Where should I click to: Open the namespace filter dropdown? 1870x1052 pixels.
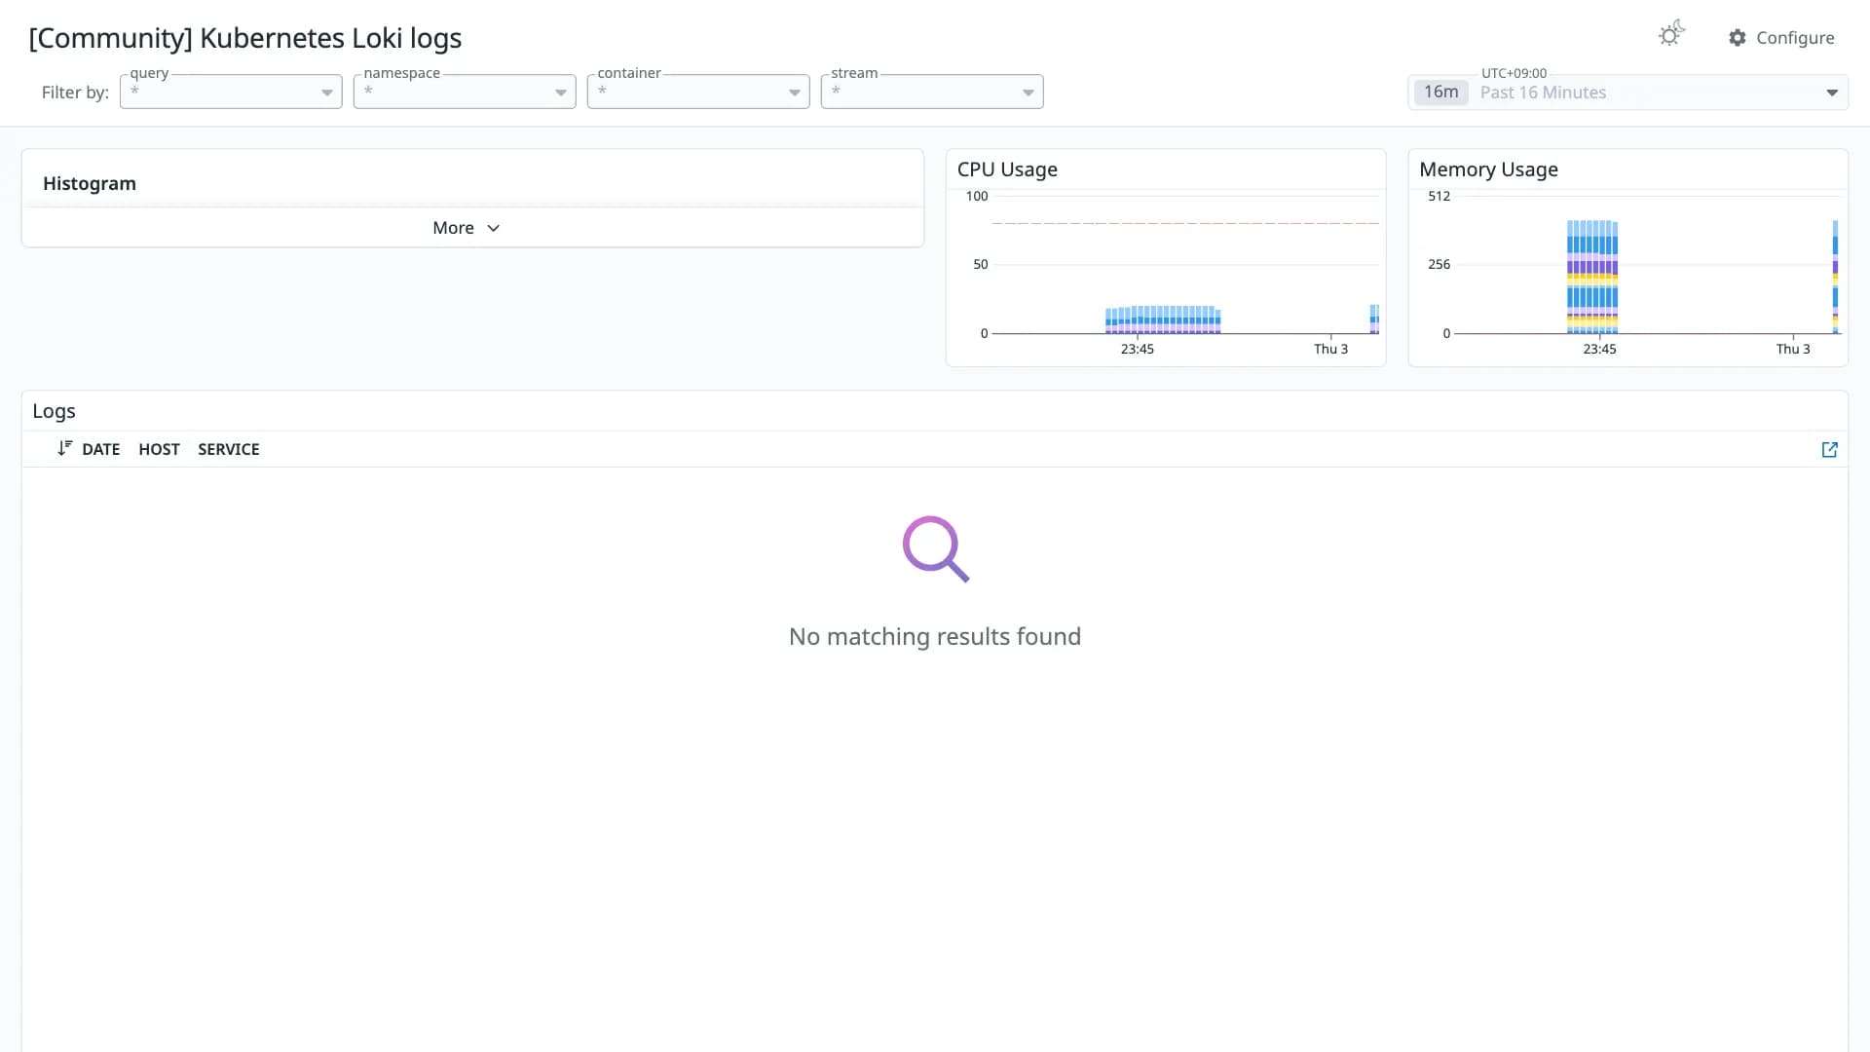pyautogui.click(x=465, y=92)
